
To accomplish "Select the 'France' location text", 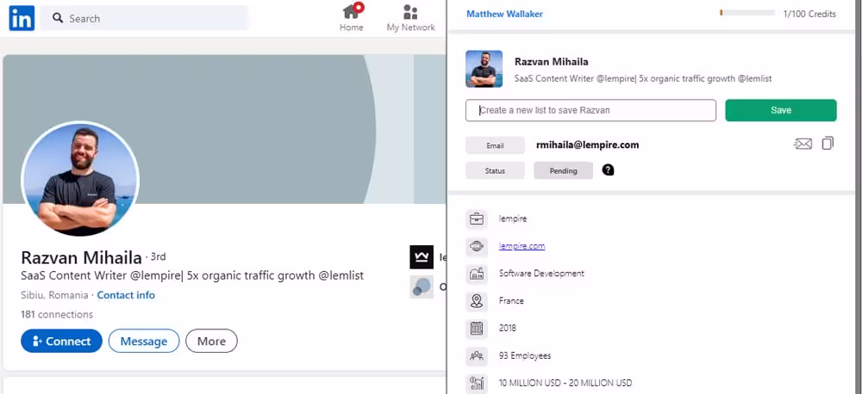I will (510, 301).
